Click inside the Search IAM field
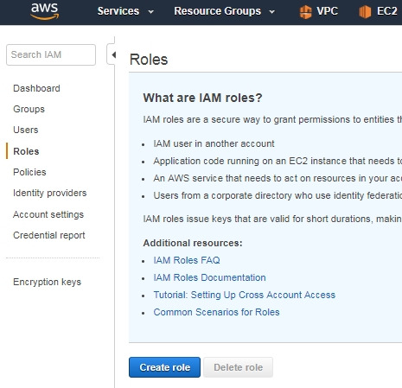This screenshot has width=402, height=388. (51, 54)
